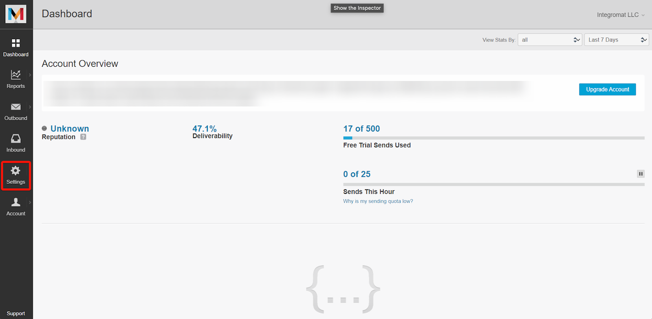The width and height of the screenshot is (652, 319).
Task: Click the Reputation help question mark
Action: [x=83, y=137]
